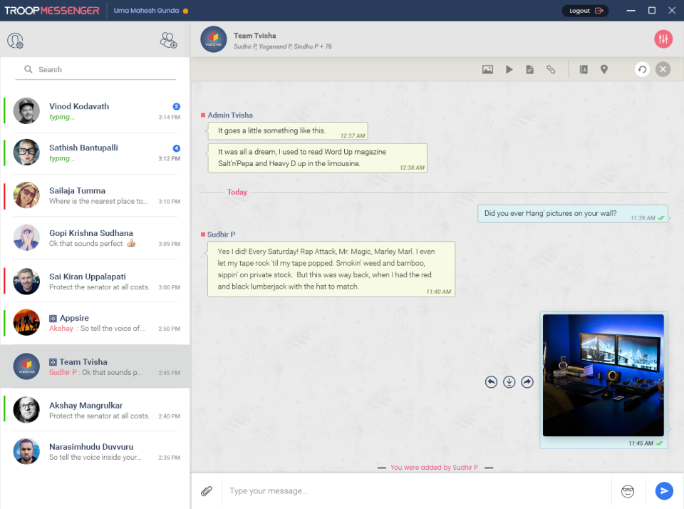Open profile settings via the avatar gear icon
The width and height of the screenshot is (684, 509).
(15, 41)
